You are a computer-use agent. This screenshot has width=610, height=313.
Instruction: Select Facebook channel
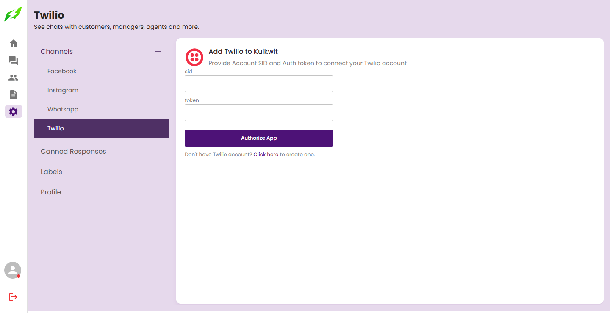tap(62, 71)
